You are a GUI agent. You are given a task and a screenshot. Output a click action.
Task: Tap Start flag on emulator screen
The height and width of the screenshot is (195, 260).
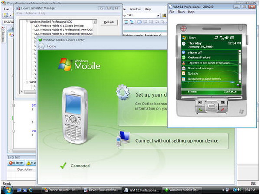tap(184, 38)
